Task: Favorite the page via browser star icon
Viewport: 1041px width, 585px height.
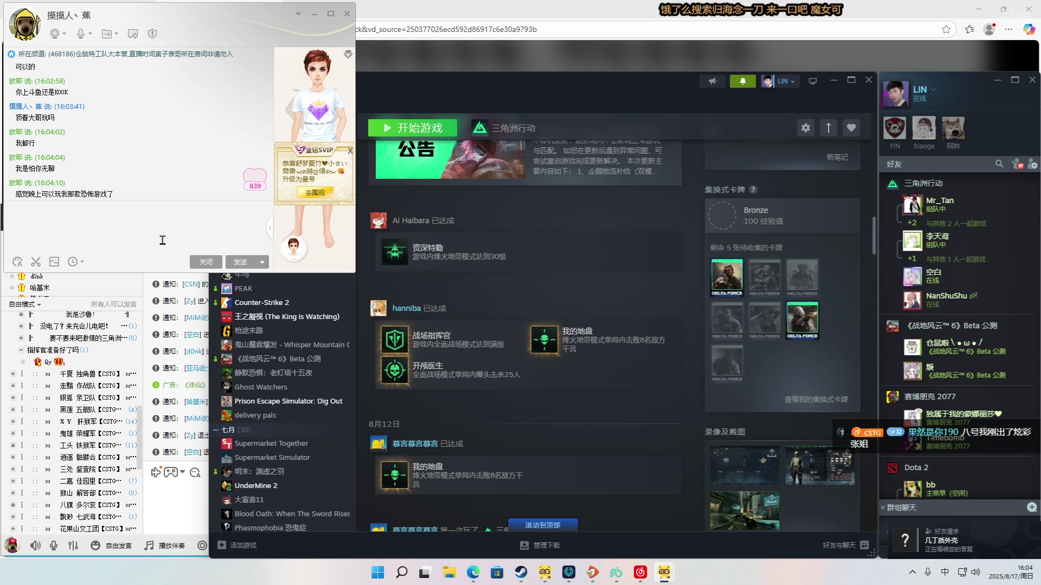Action: click(946, 29)
